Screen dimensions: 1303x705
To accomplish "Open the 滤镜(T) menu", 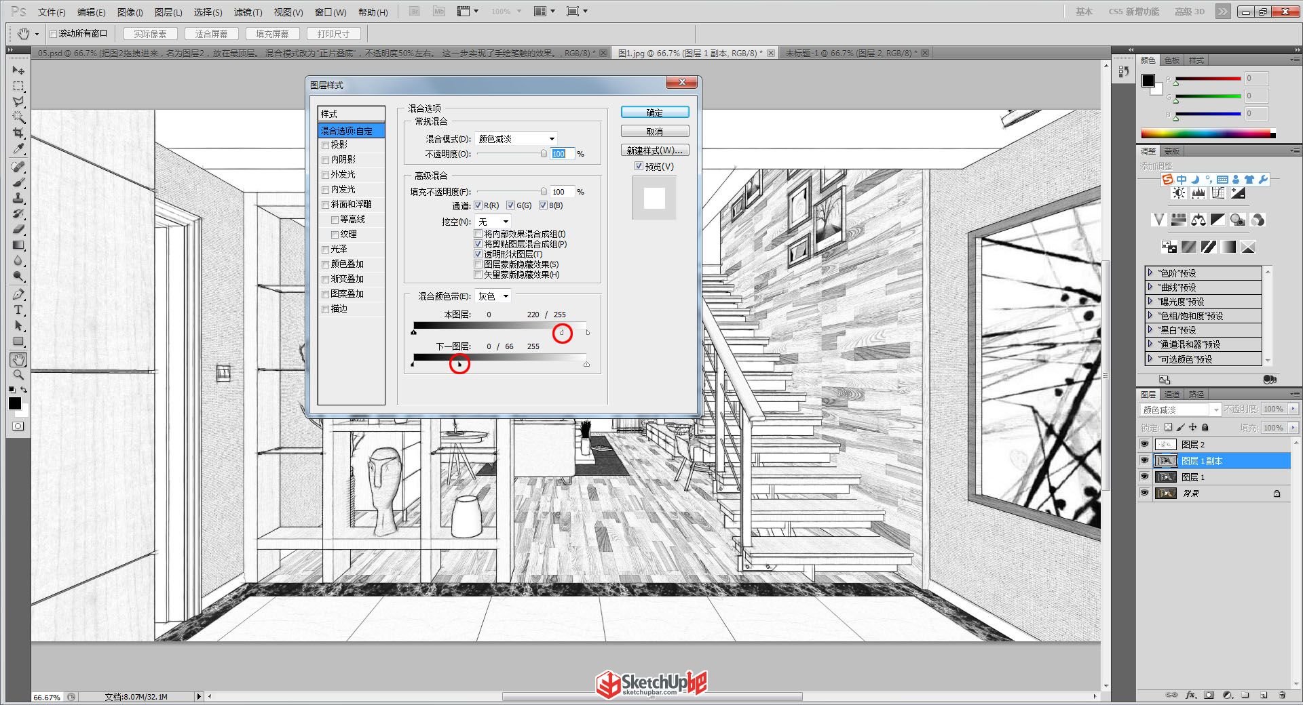I will (248, 12).
